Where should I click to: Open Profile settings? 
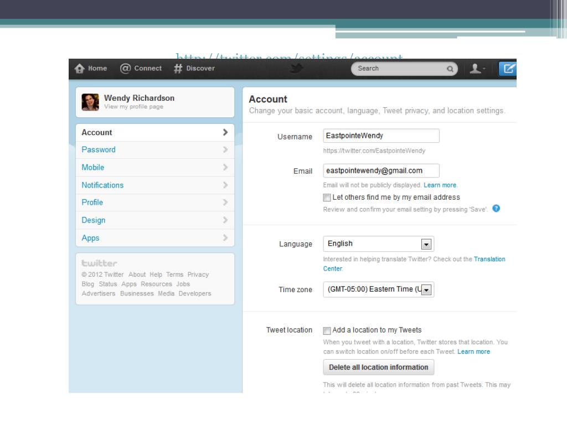[155, 203]
